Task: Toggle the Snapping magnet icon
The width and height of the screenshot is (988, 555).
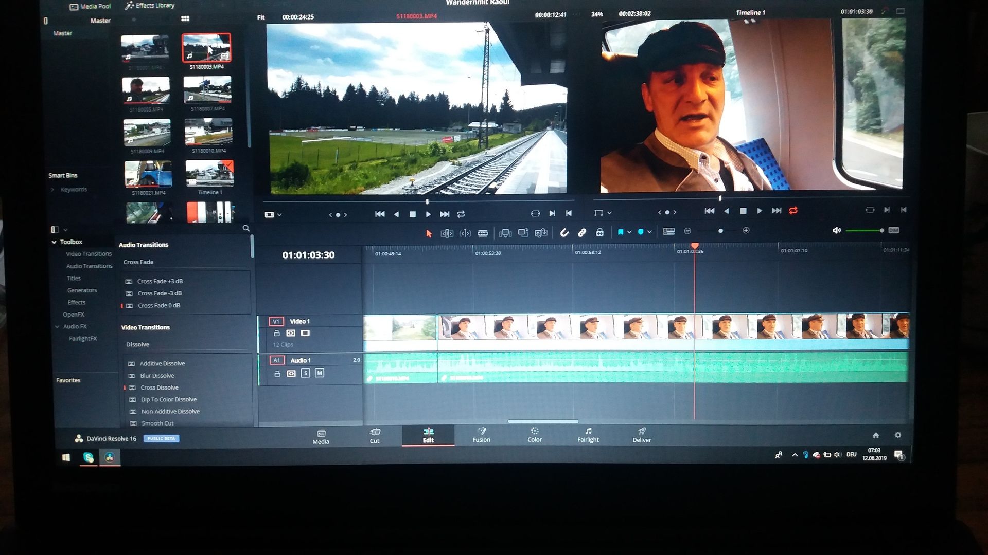Action: pyautogui.click(x=564, y=233)
